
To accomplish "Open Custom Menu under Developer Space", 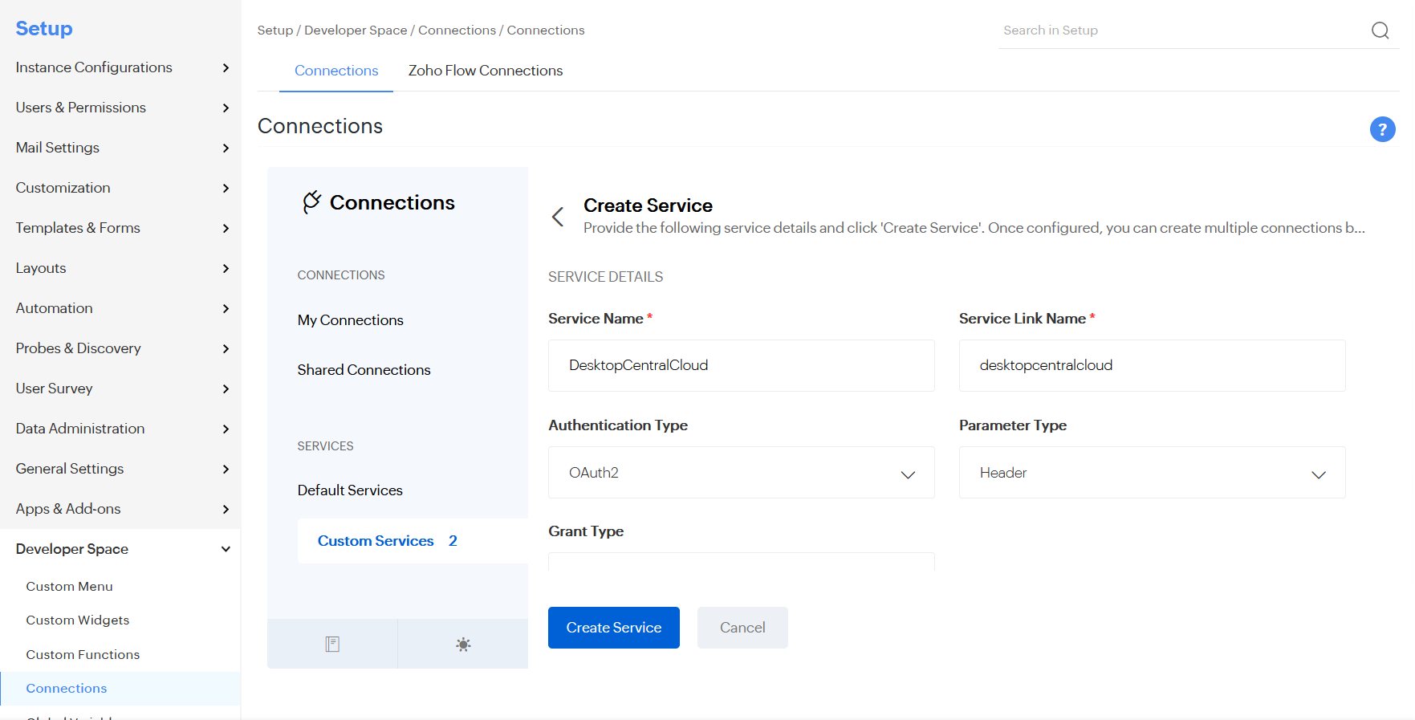I will [69, 587].
